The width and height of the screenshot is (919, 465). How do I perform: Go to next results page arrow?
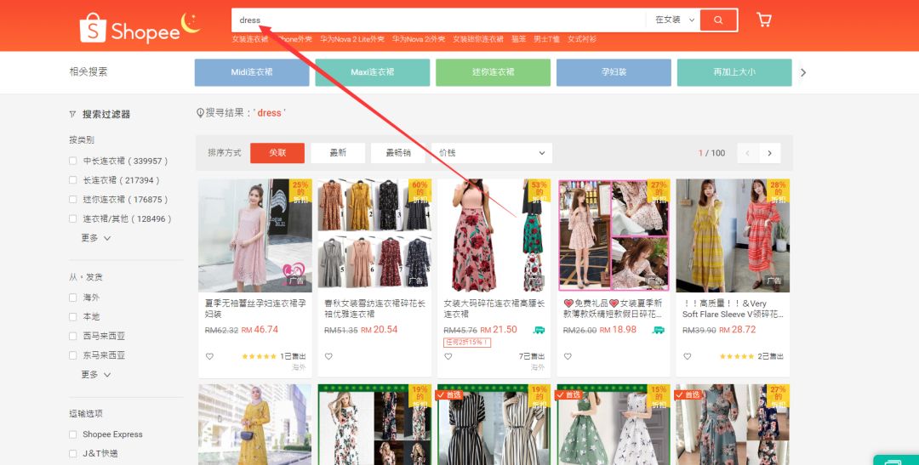point(769,153)
